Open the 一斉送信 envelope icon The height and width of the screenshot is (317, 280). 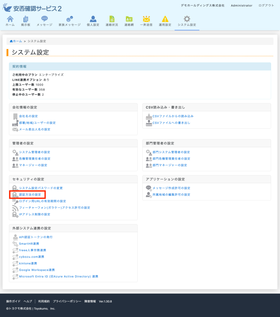tap(146, 19)
